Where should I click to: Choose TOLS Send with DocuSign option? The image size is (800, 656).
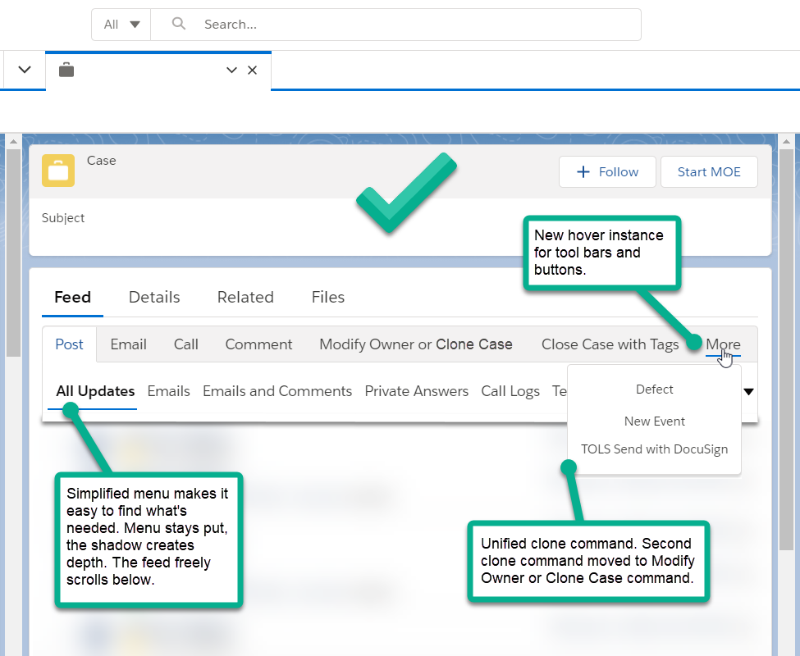654,449
